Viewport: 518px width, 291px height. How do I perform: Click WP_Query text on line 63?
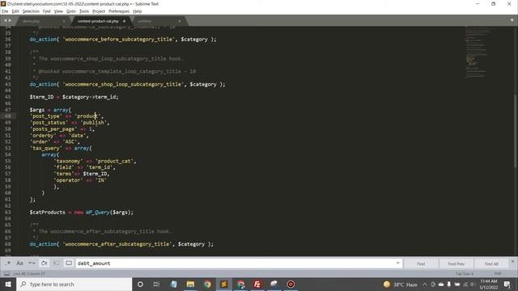(x=97, y=212)
